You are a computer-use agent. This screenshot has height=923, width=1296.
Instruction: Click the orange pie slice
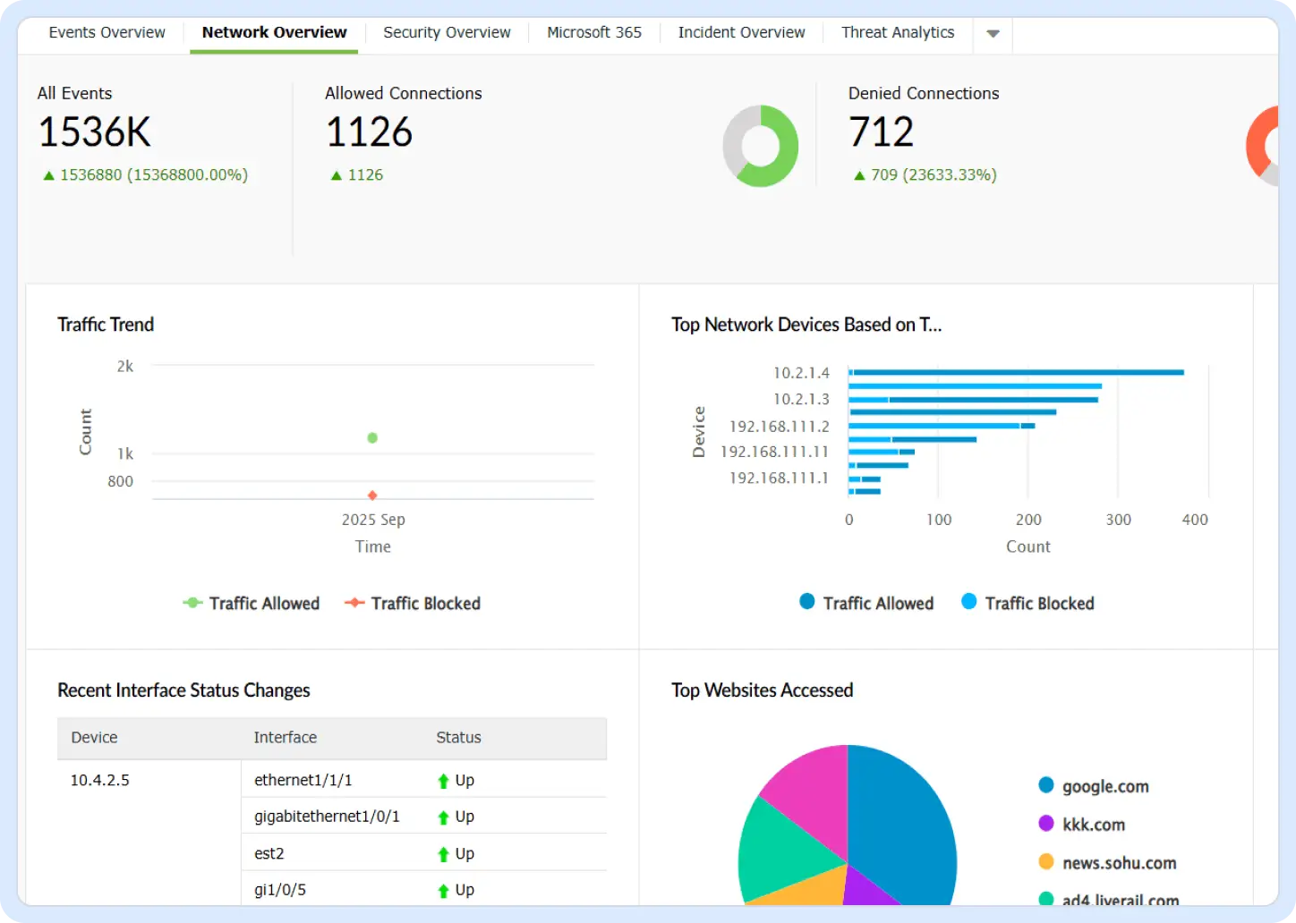click(806, 889)
